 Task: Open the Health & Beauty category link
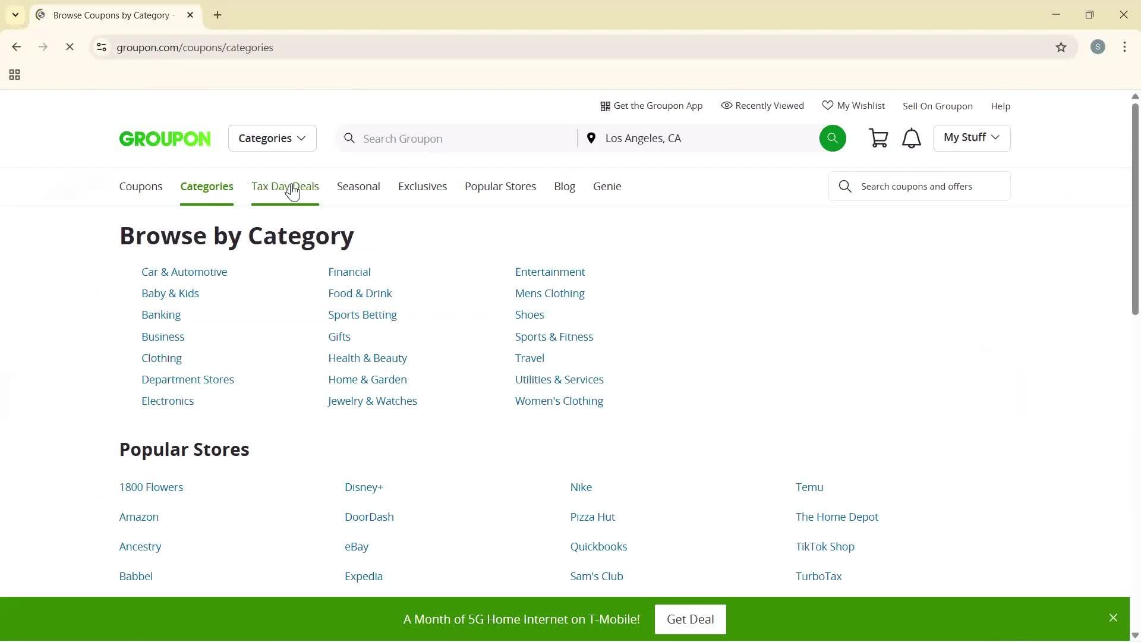(367, 358)
